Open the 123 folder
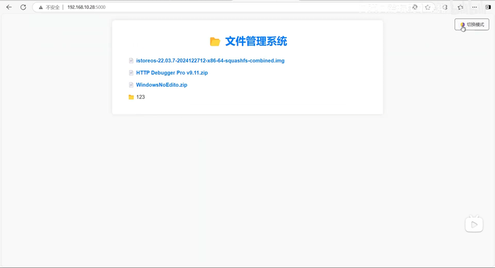This screenshot has width=495, height=268. click(x=140, y=97)
